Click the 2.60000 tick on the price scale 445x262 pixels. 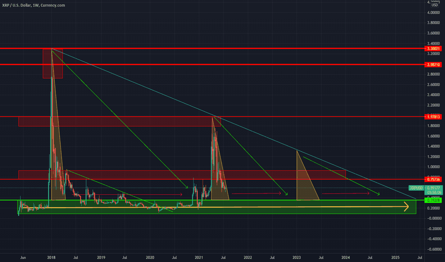pos(434,85)
